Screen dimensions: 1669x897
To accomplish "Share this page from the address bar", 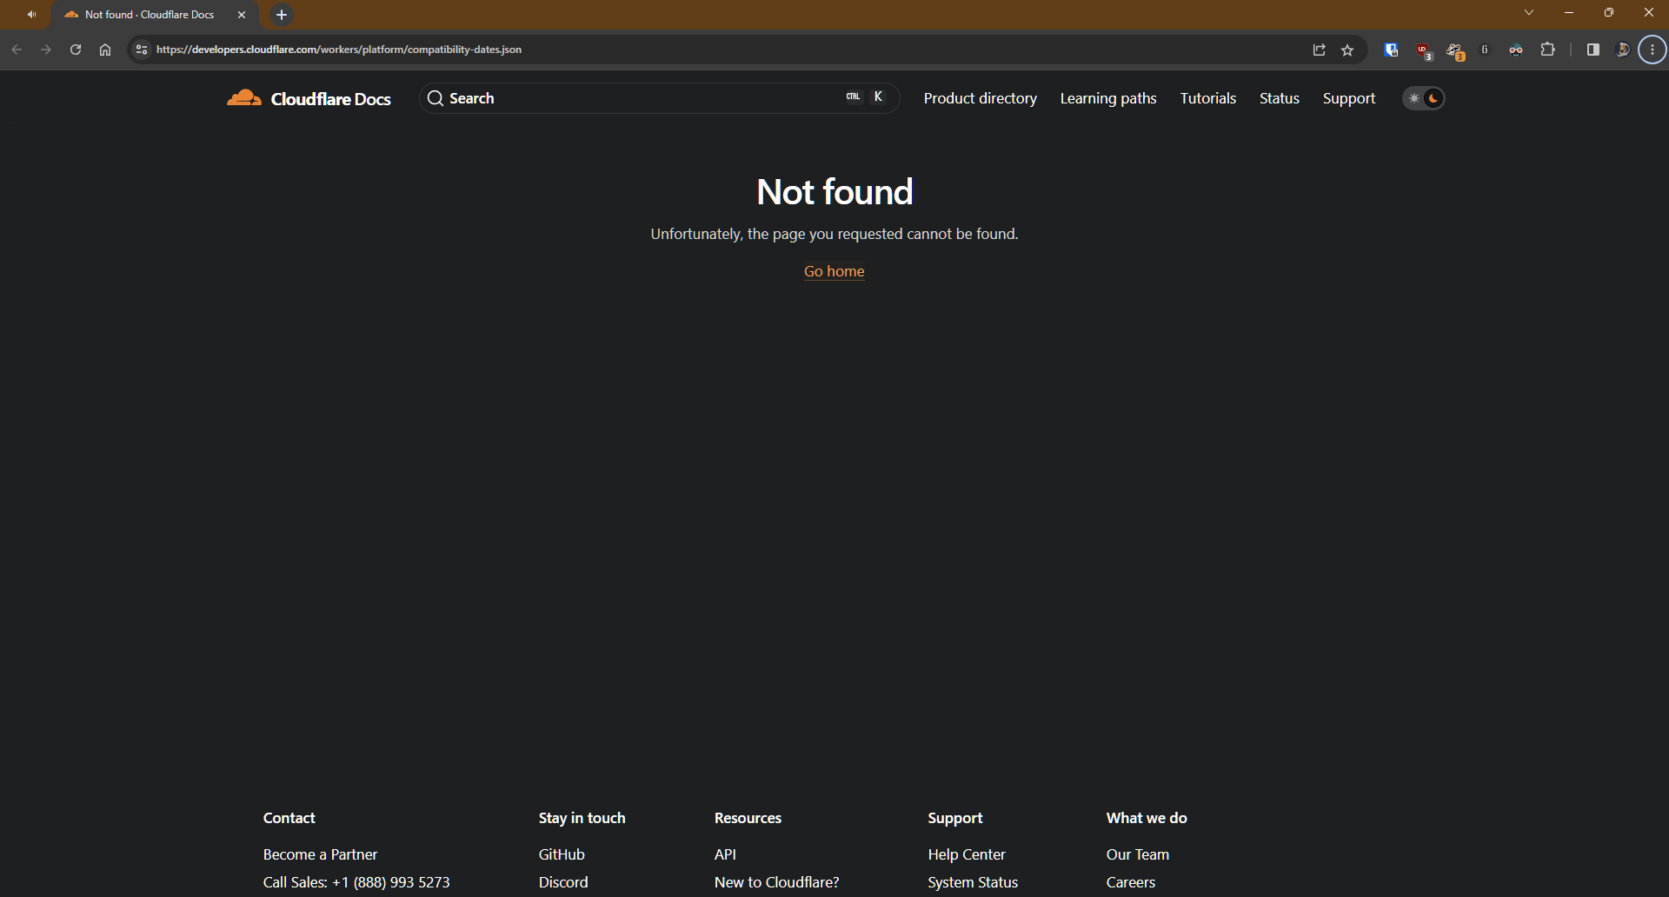I will point(1319,50).
